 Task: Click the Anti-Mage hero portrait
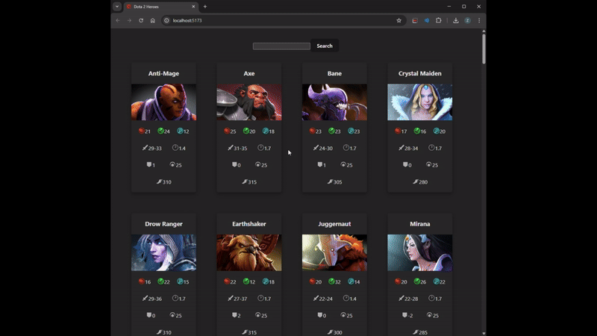tap(163, 102)
